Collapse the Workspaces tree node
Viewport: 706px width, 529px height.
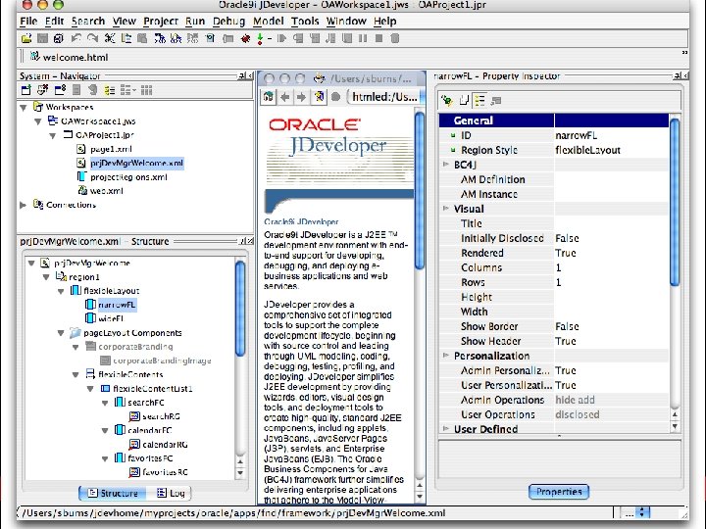pyautogui.click(x=23, y=108)
